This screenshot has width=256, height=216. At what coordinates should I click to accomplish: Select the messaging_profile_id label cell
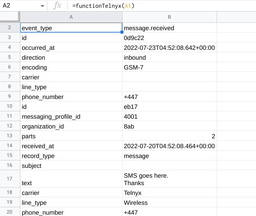click(x=71, y=116)
